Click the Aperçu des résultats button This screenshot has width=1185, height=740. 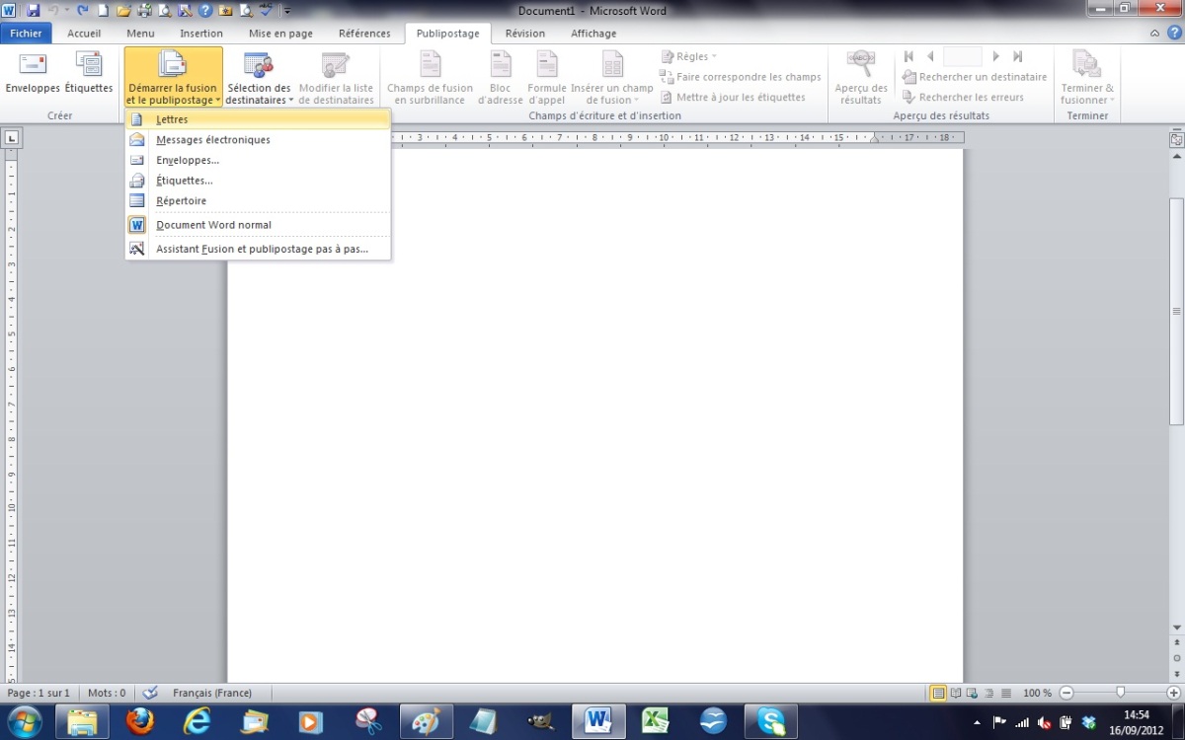860,77
